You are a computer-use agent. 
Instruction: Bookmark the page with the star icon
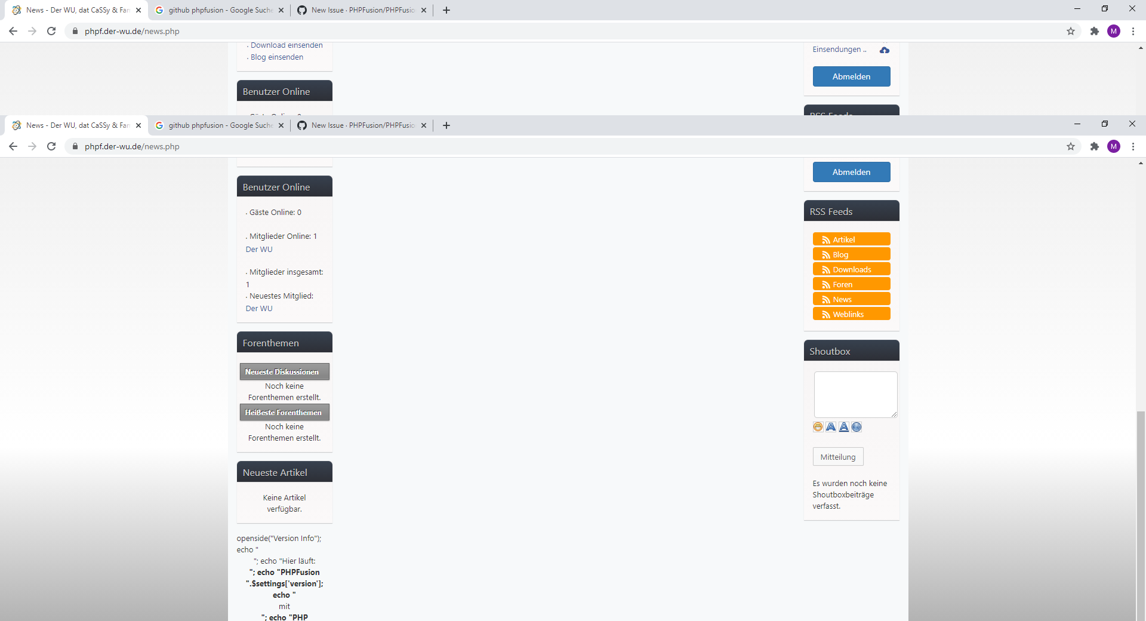[x=1070, y=146]
